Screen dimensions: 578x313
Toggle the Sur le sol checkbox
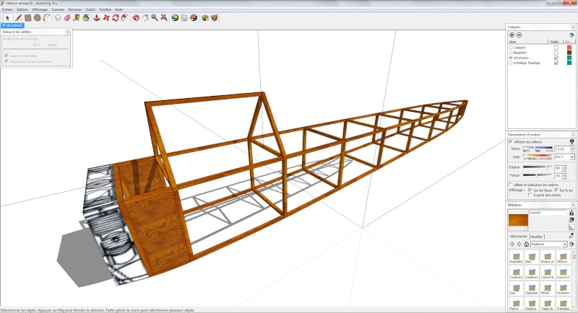pyautogui.click(x=556, y=190)
